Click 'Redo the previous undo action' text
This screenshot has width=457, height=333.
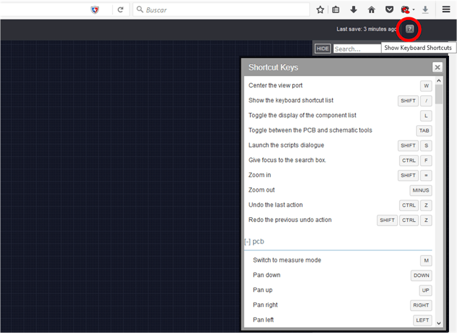point(290,220)
